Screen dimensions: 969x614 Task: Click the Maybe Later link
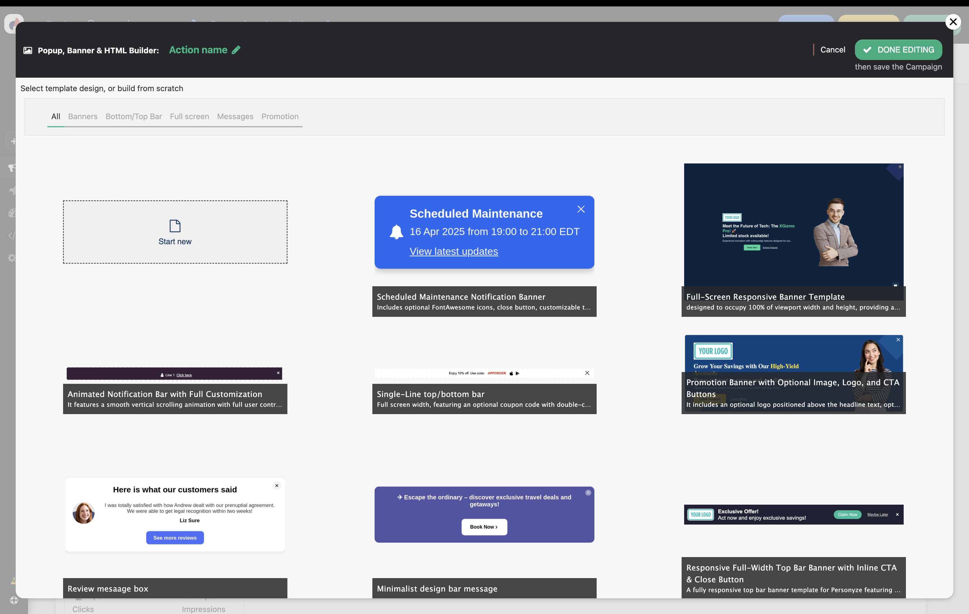[x=878, y=515]
